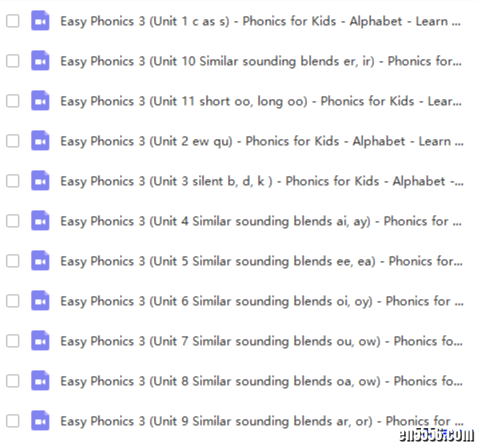Image resolution: width=477 pixels, height=444 pixels.
Task: Open Unit 8 Similar sounding blends oa, ow
Action: click(x=262, y=382)
